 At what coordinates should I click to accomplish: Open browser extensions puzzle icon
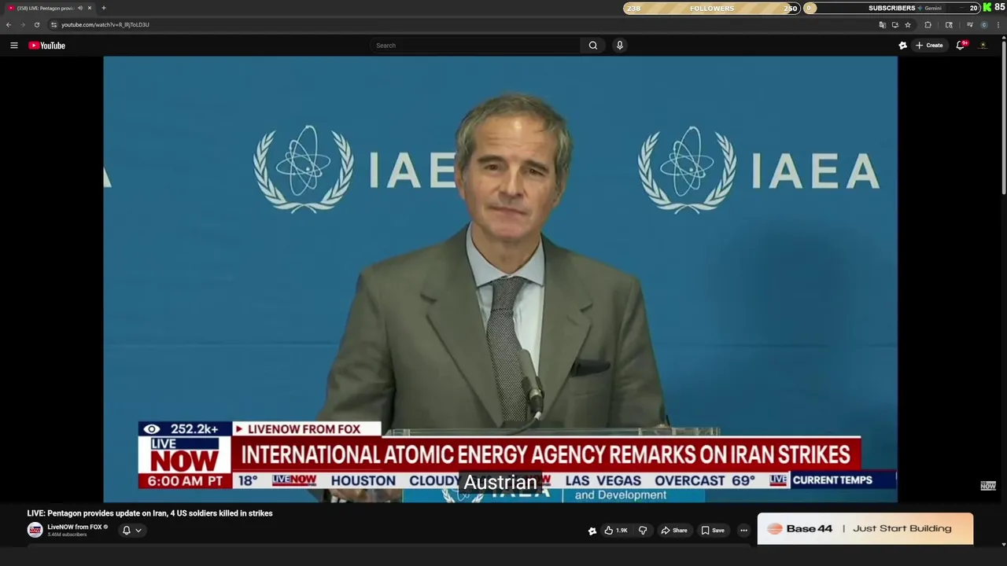928,24
